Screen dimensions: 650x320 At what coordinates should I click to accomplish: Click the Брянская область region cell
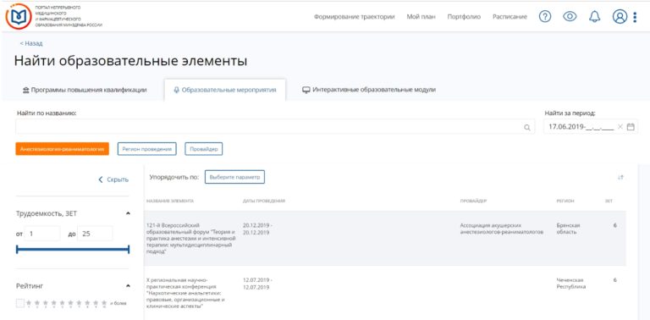click(569, 229)
